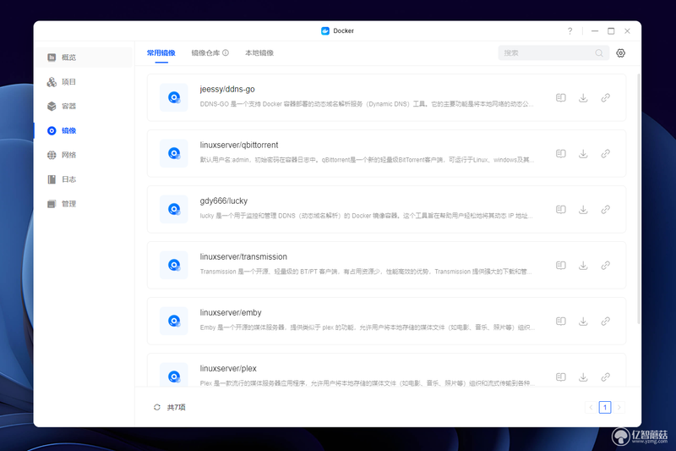
Task: Select the jeessy/ddns-go title text
Action: pos(227,90)
